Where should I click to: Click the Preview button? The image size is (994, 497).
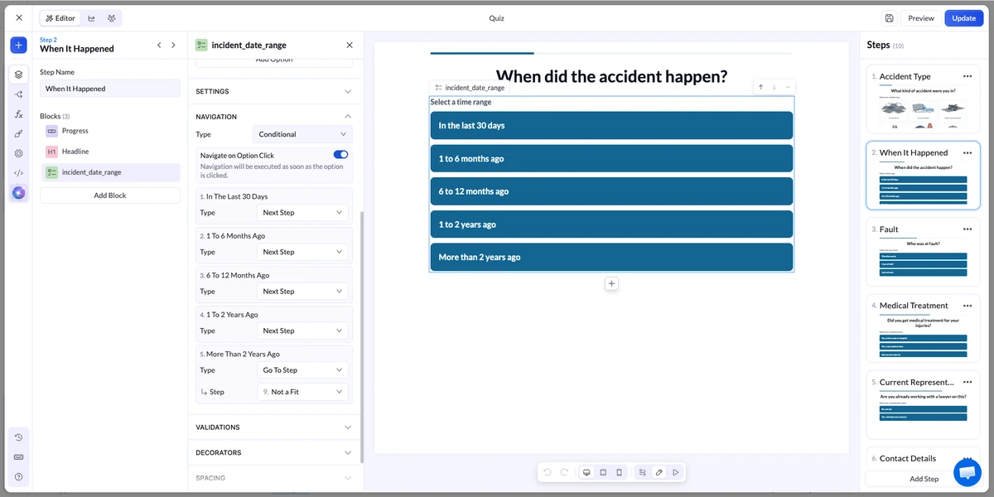click(x=921, y=18)
